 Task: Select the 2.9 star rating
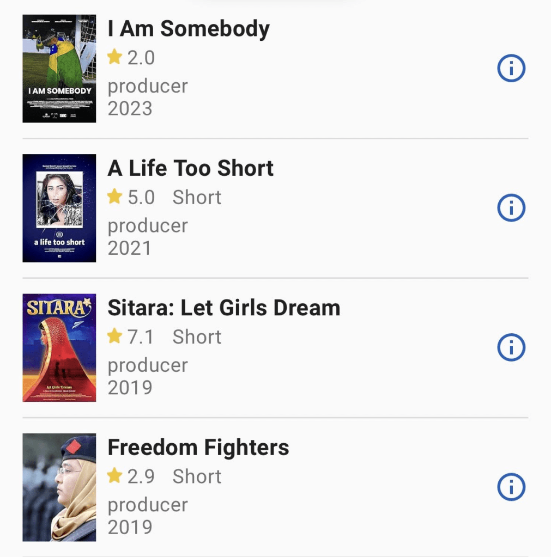point(131,476)
